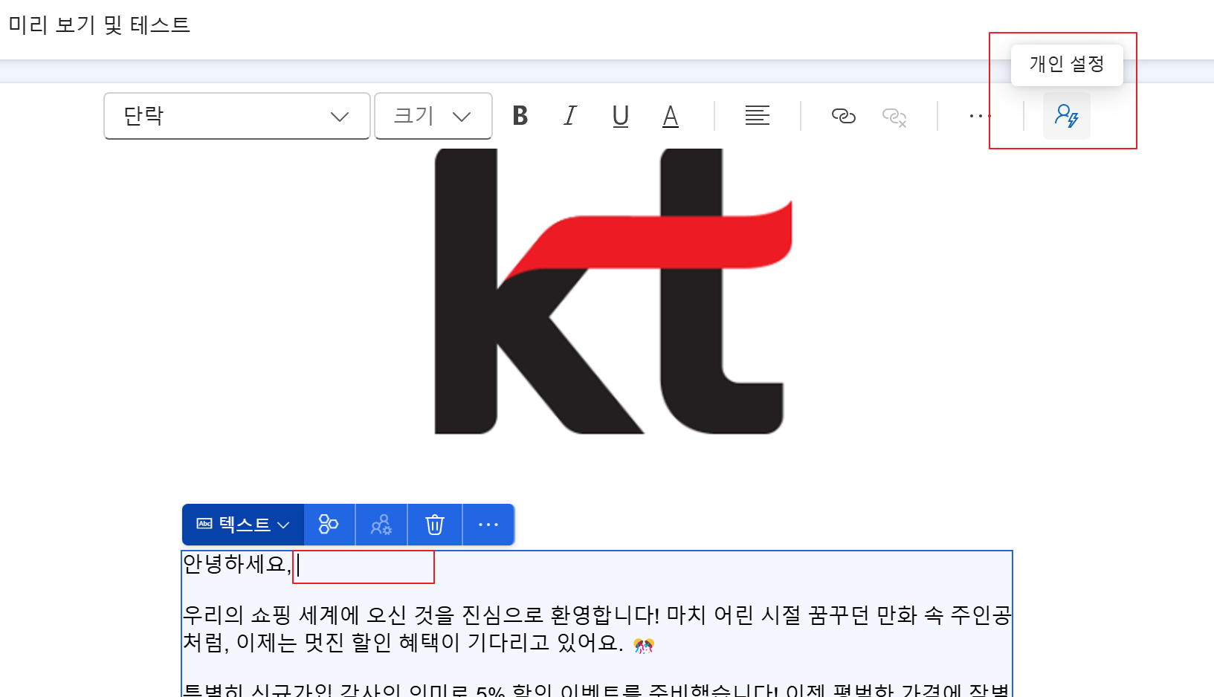Open the font color tool

(x=671, y=116)
